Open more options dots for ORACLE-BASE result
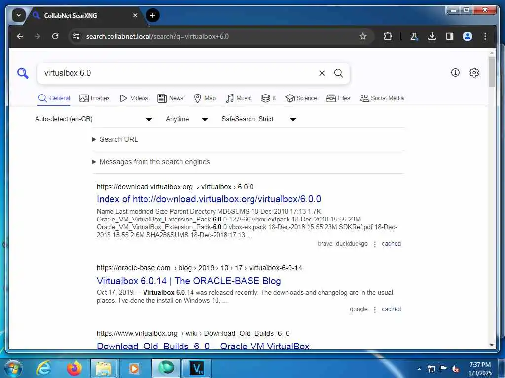The width and height of the screenshot is (505, 378). (375, 310)
